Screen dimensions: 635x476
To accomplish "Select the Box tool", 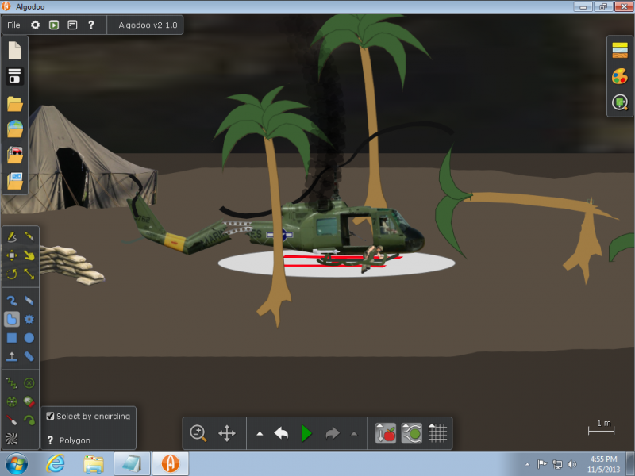I will point(12,338).
